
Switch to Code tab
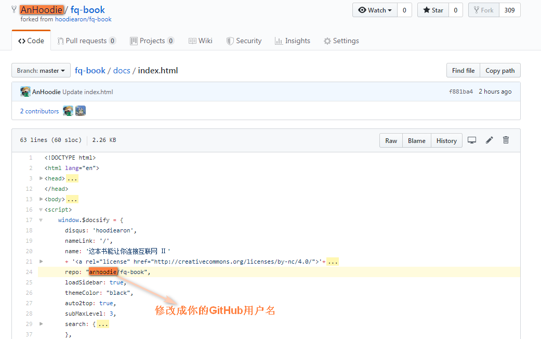(31, 41)
